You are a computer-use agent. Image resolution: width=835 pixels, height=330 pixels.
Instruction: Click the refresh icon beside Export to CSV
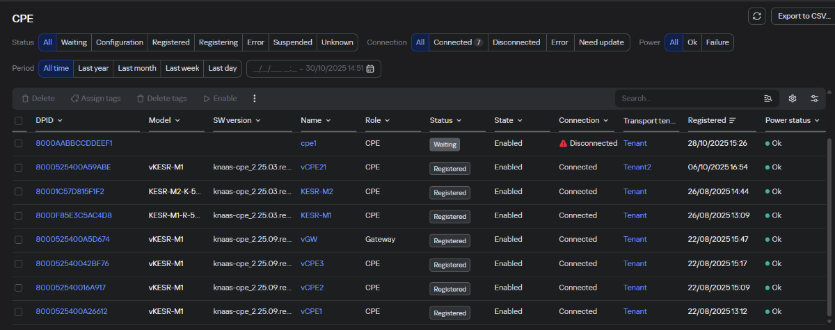coord(756,16)
